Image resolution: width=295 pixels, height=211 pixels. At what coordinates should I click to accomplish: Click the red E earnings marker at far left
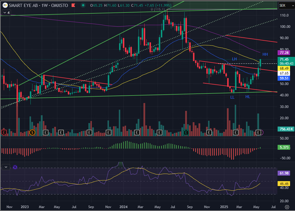point(4,133)
